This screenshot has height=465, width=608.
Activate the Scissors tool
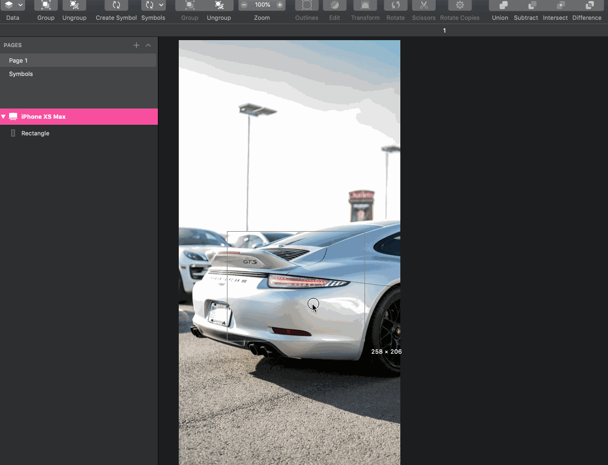click(x=423, y=5)
